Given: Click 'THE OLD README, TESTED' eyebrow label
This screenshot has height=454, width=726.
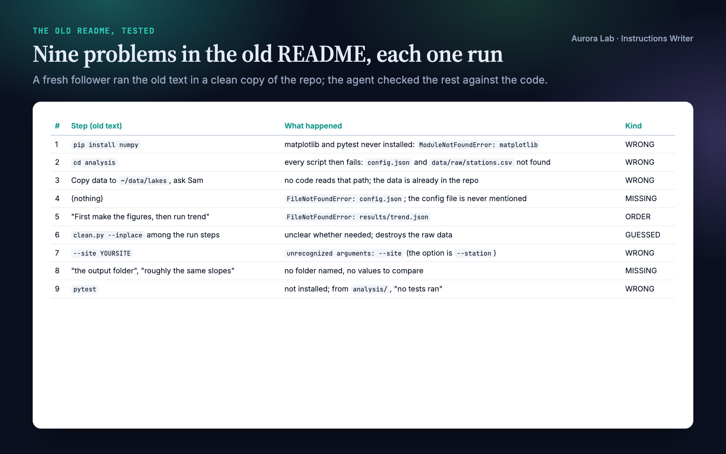Looking at the screenshot, I should pos(93,31).
